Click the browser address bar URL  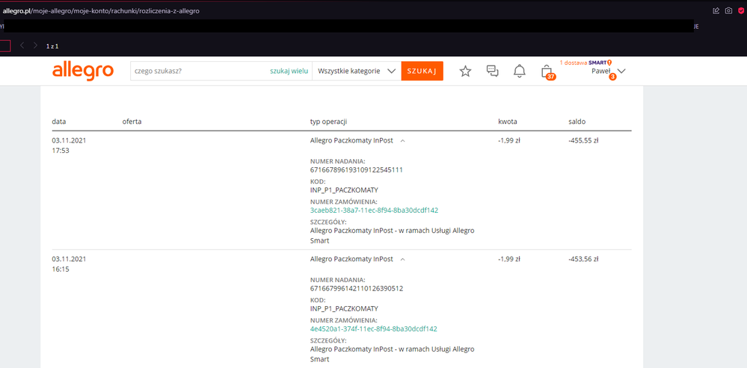[100, 10]
